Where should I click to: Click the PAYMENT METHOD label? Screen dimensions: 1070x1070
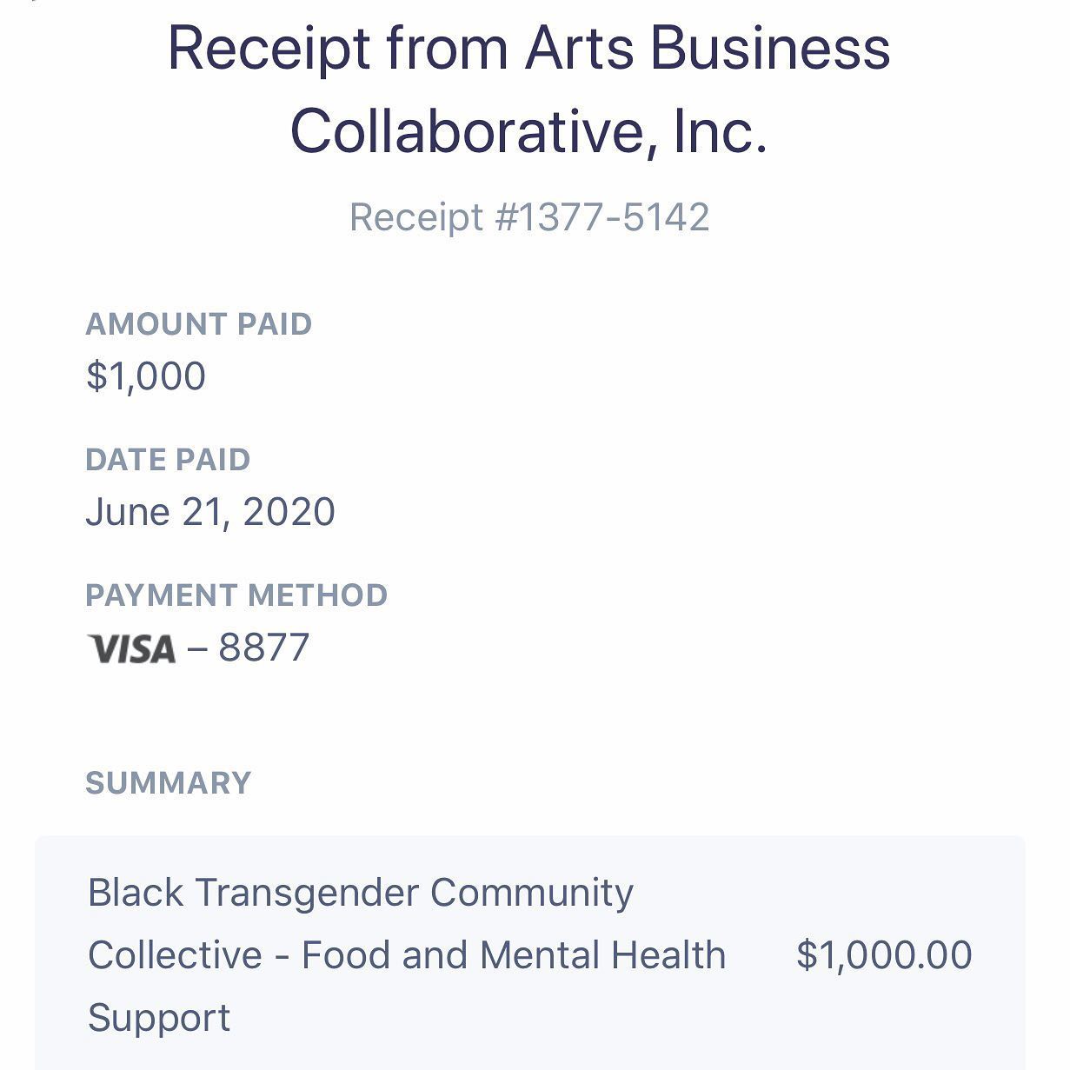[x=236, y=595]
